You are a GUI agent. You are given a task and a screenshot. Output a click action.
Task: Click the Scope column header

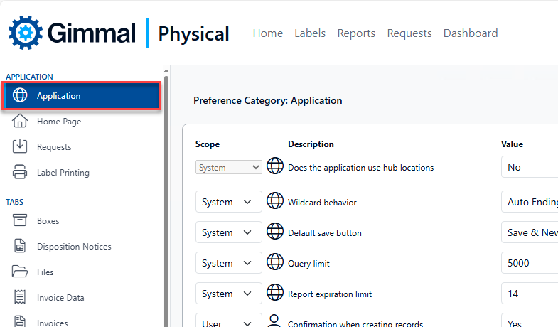point(208,144)
